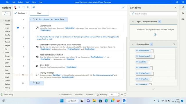Viewport: 186px width, 104px height.
Task: Open Microsoft Edge from taskbar
Action: click(106, 101)
